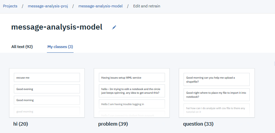Open message-analysis-model breadcrumb link
This screenshot has height=133, width=275.
pos(101,6)
